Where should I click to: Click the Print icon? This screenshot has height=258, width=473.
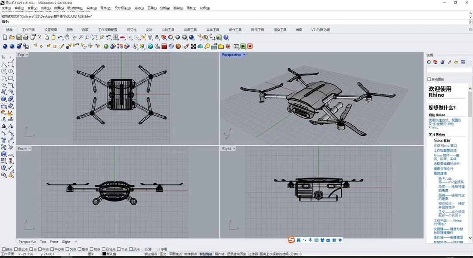pyautogui.click(x=26, y=37)
